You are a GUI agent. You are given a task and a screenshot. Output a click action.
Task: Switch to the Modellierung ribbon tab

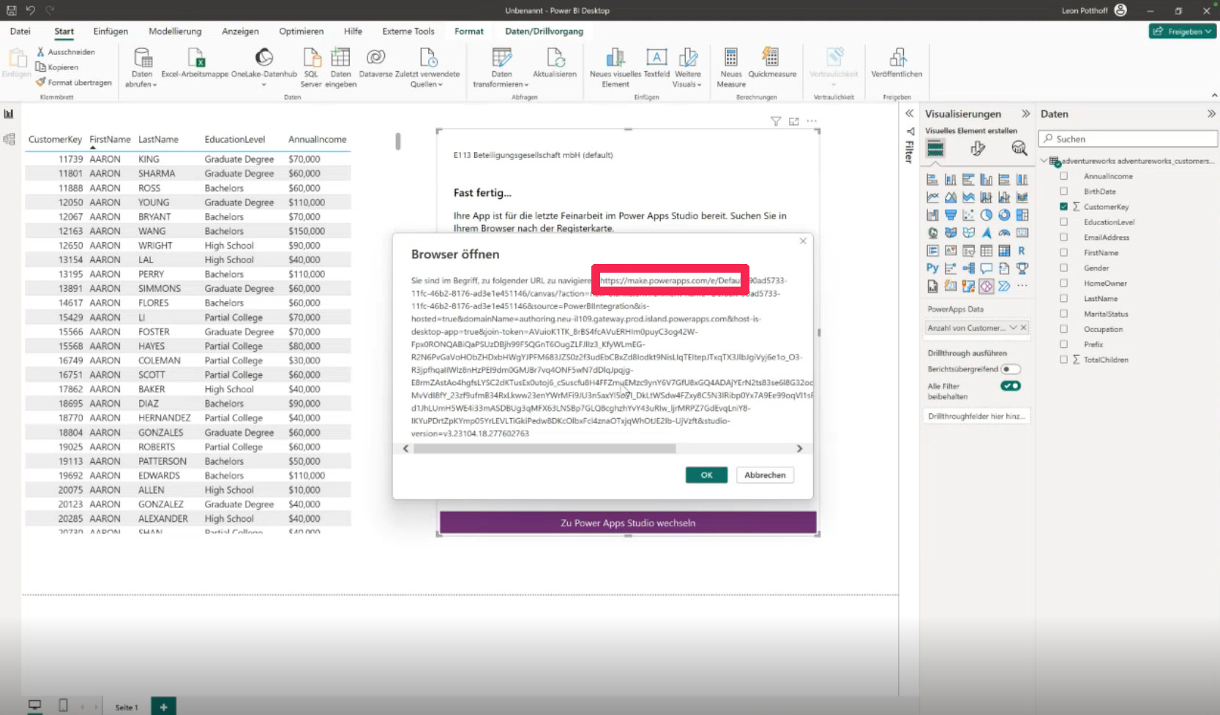[x=175, y=31]
